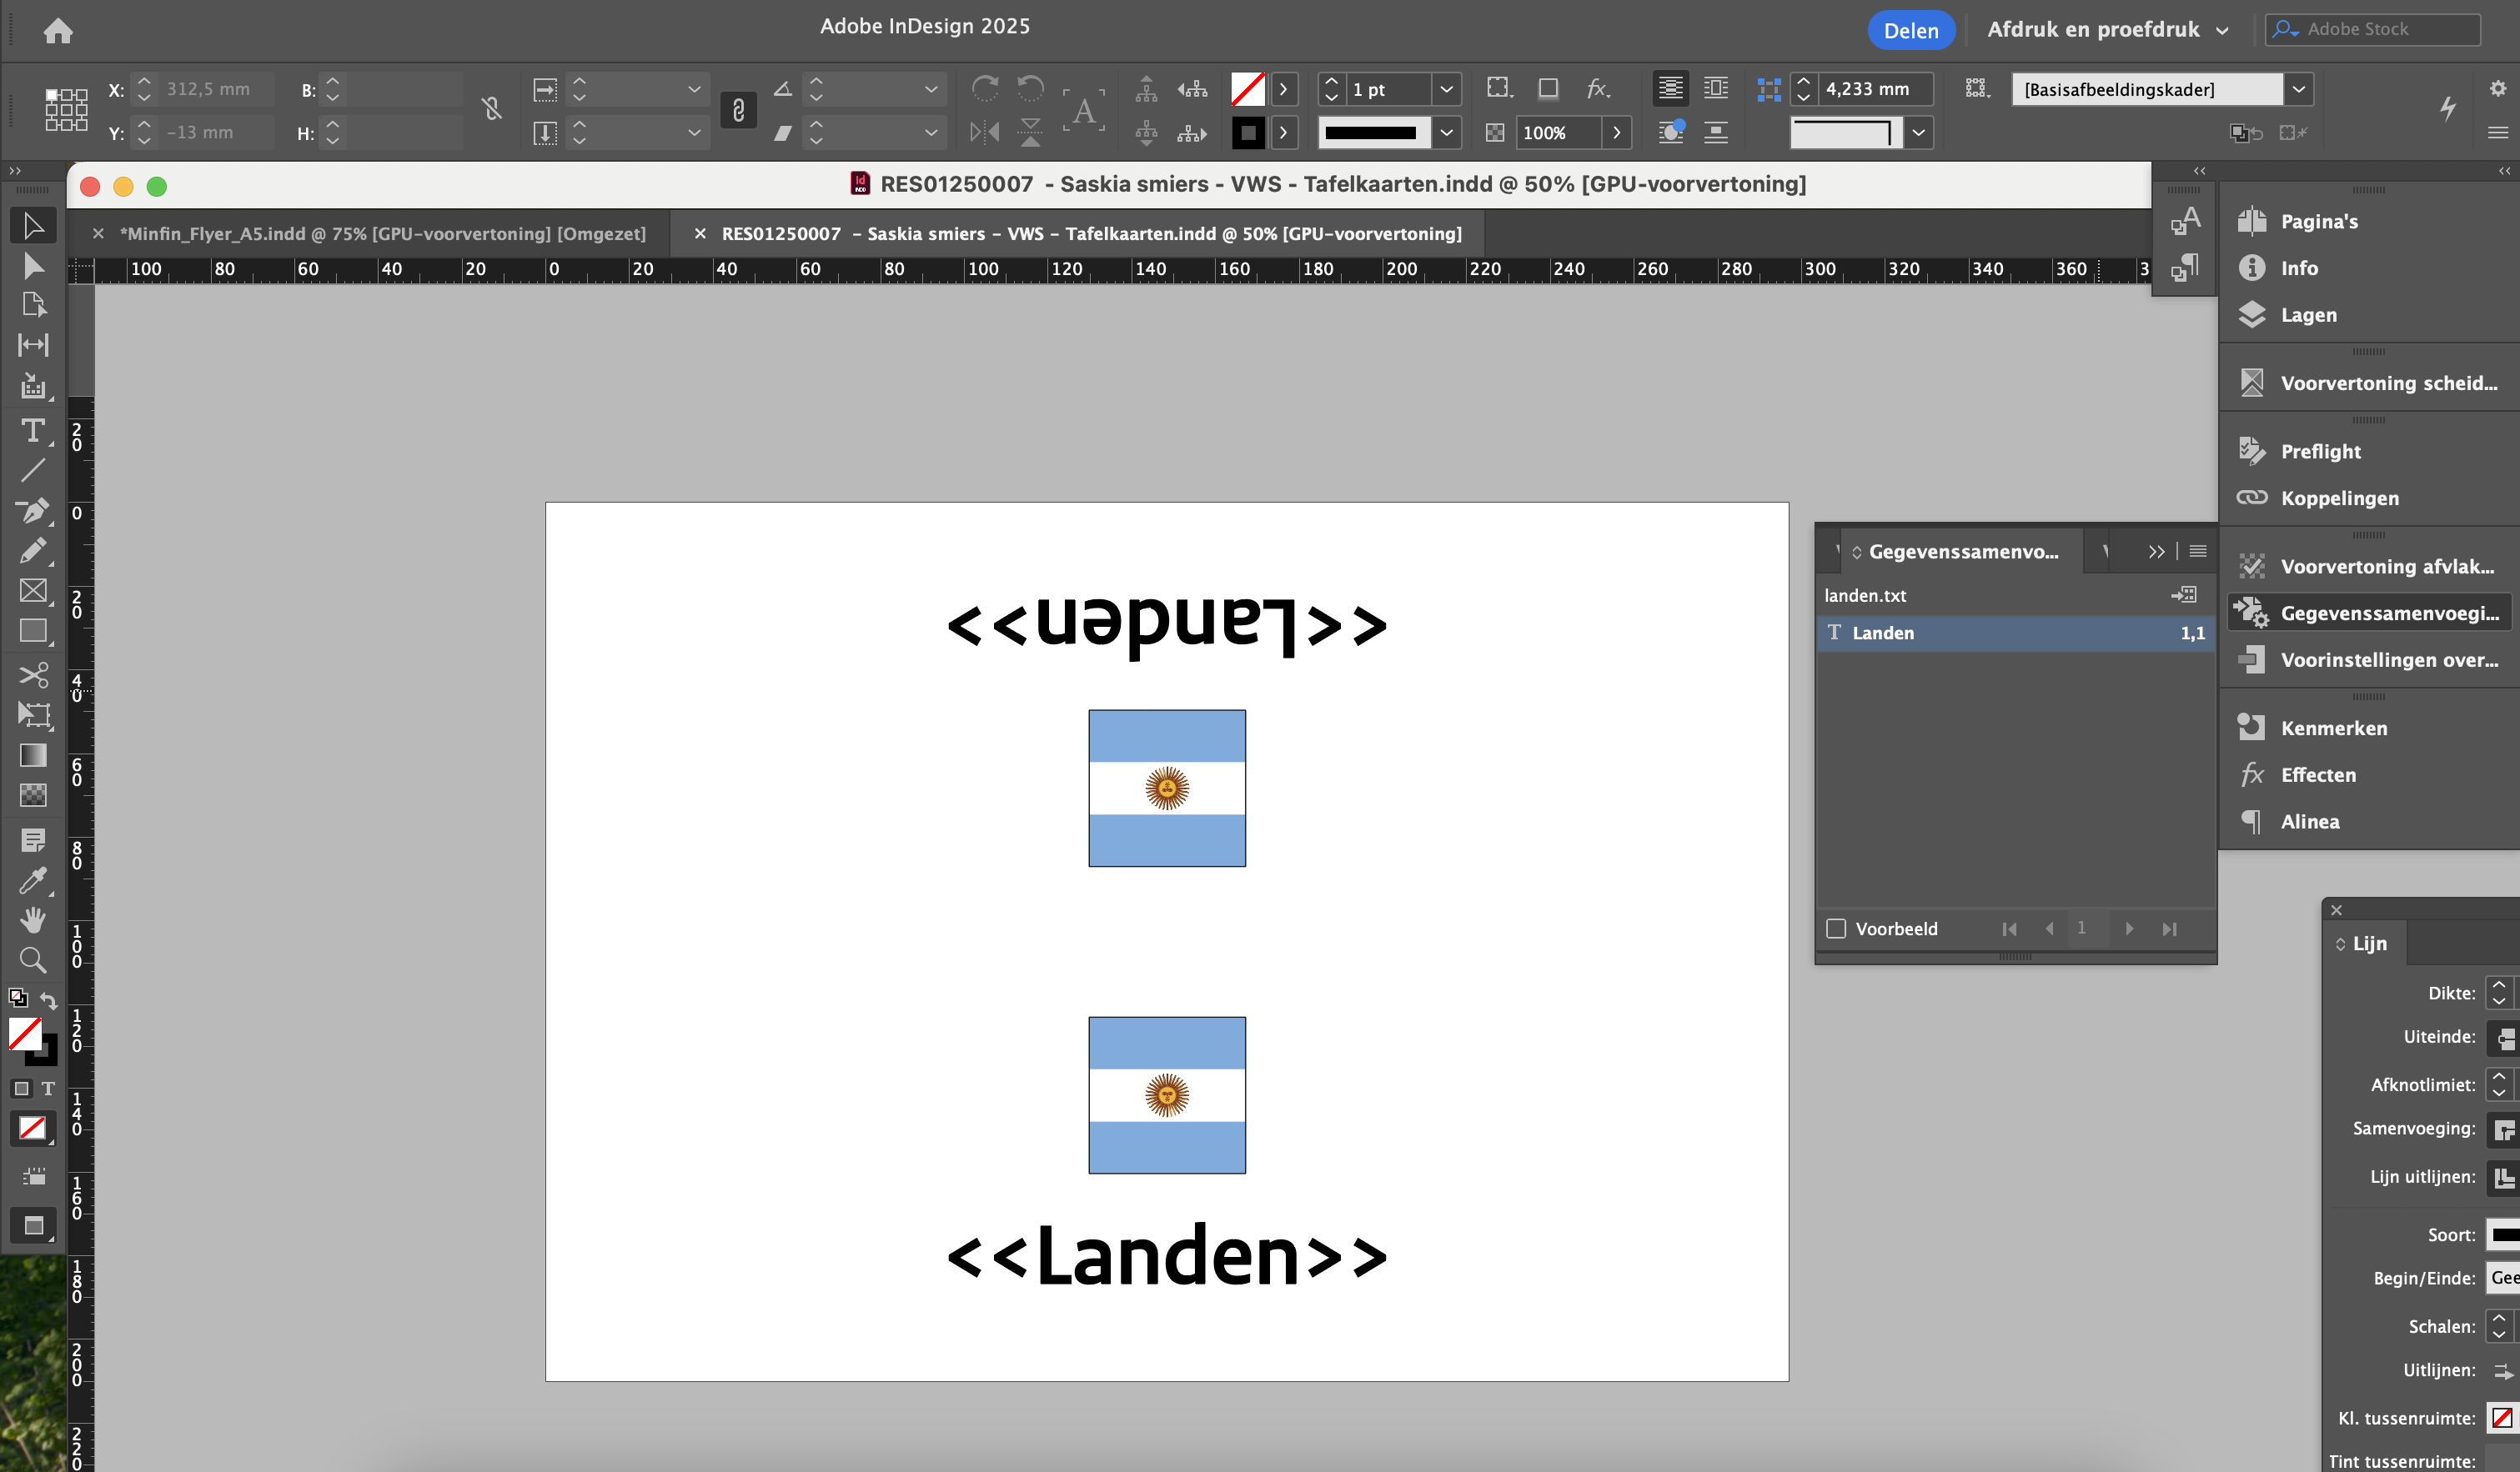The height and width of the screenshot is (1472, 2520).
Task: Click the fill color swatch in control bar
Action: tap(1247, 89)
